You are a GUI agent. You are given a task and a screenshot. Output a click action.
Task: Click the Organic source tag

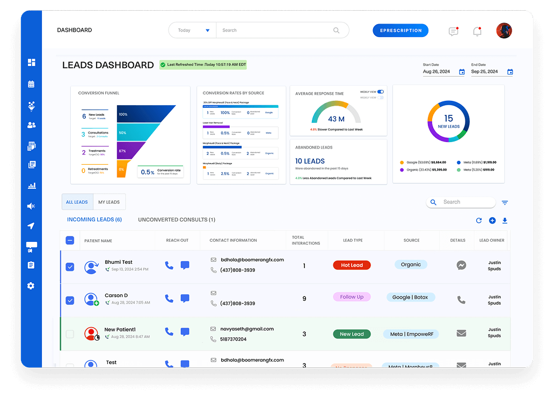411,264
